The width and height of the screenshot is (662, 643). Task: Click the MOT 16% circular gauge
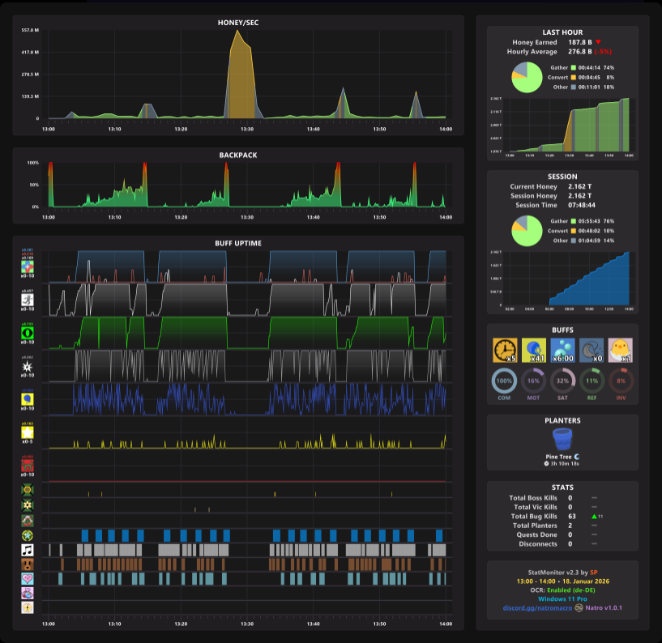pos(533,381)
